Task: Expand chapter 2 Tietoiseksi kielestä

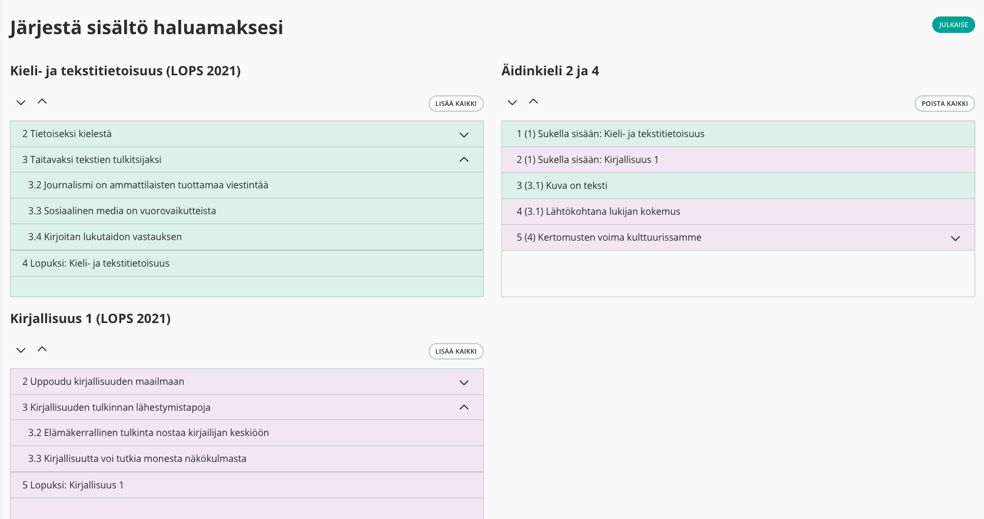Action: coord(464,135)
